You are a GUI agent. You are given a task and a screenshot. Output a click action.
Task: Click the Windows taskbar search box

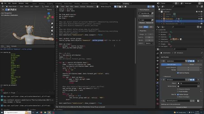(18, 113)
